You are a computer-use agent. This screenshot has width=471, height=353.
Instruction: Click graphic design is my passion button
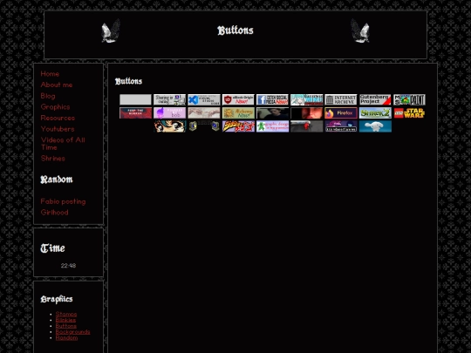pyautogui.click(x=272, y=126)
